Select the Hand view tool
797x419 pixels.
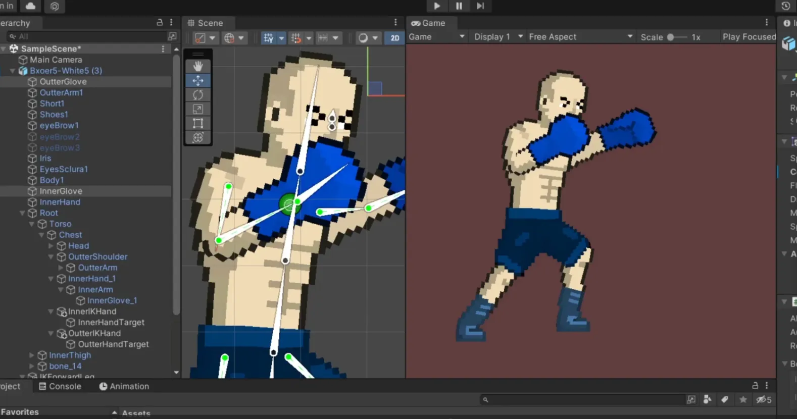click(198, 66)
